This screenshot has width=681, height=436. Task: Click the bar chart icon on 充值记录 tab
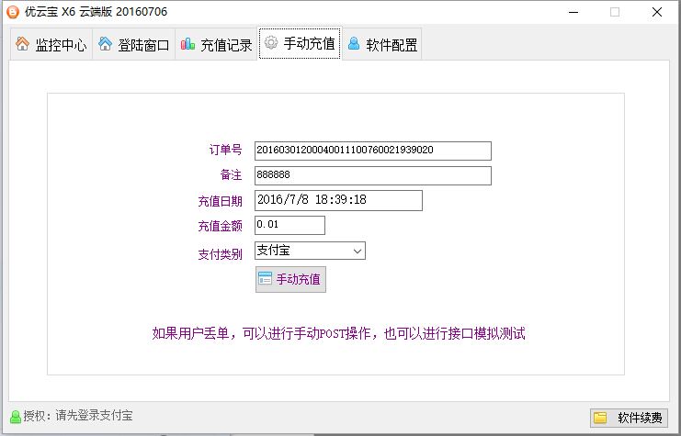[x=187, y=44]
